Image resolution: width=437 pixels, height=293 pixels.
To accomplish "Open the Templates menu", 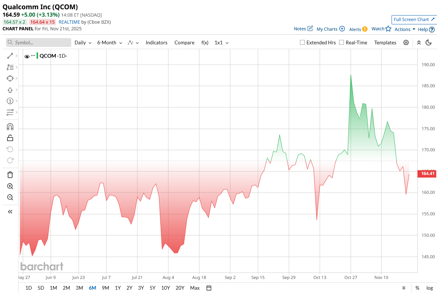I will [x=385, y=42].
